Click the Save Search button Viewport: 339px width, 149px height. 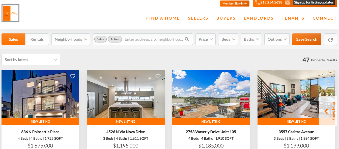(307, 39)
